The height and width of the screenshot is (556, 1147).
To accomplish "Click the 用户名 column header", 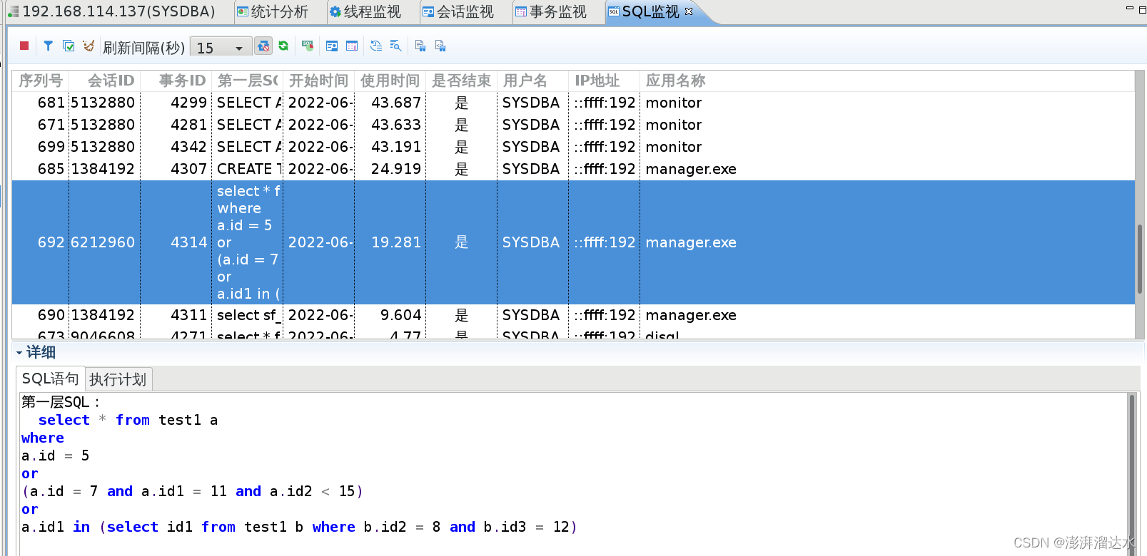I will 533,81.
